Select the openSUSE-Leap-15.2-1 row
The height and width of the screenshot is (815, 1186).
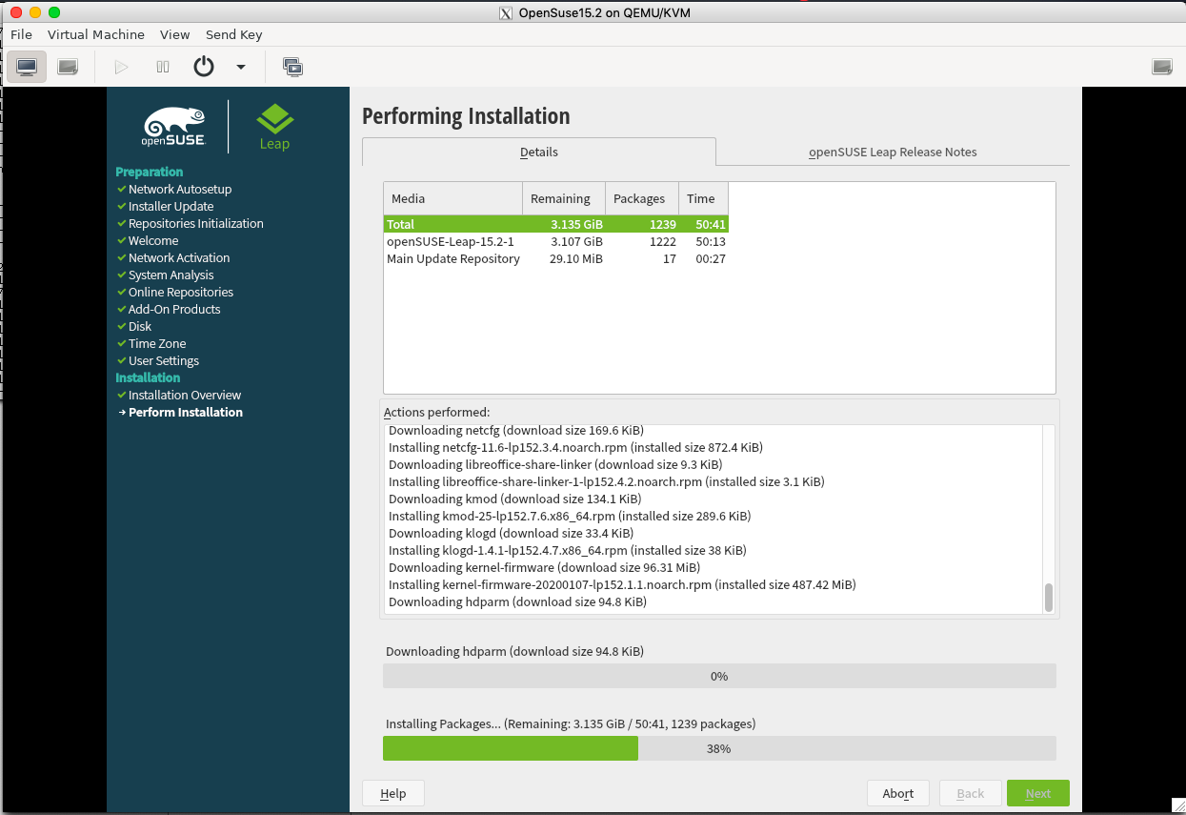click(556, 241)
